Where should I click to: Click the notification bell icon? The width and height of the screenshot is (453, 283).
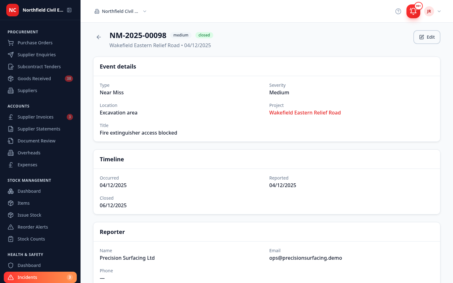pyautogui.click(x=413, y=11)
